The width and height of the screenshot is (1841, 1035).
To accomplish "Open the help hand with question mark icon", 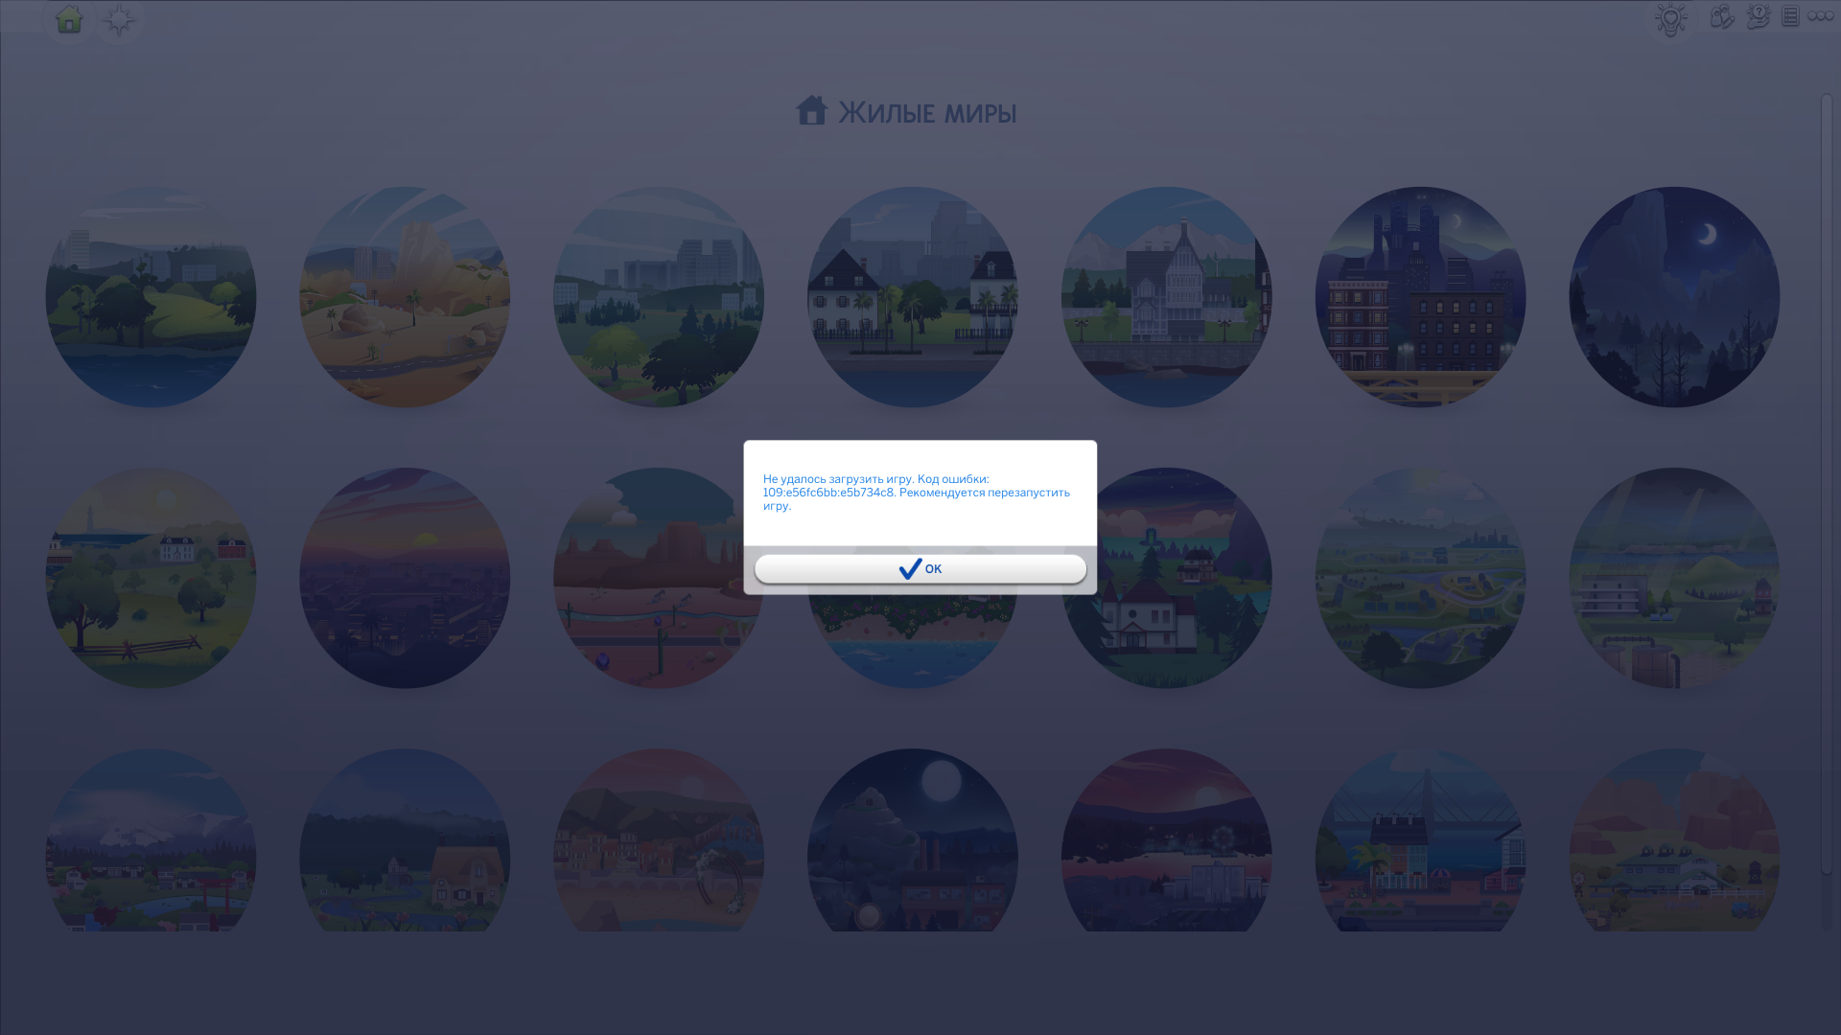I will (1758, 16).
